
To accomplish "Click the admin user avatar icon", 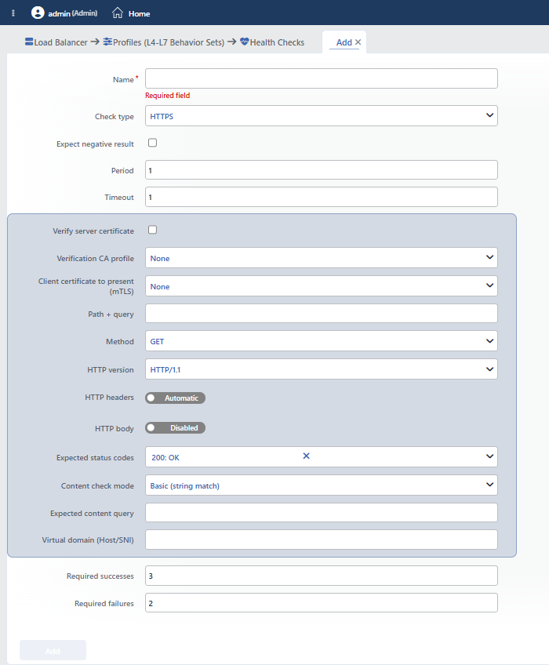I will coord(38,13).
